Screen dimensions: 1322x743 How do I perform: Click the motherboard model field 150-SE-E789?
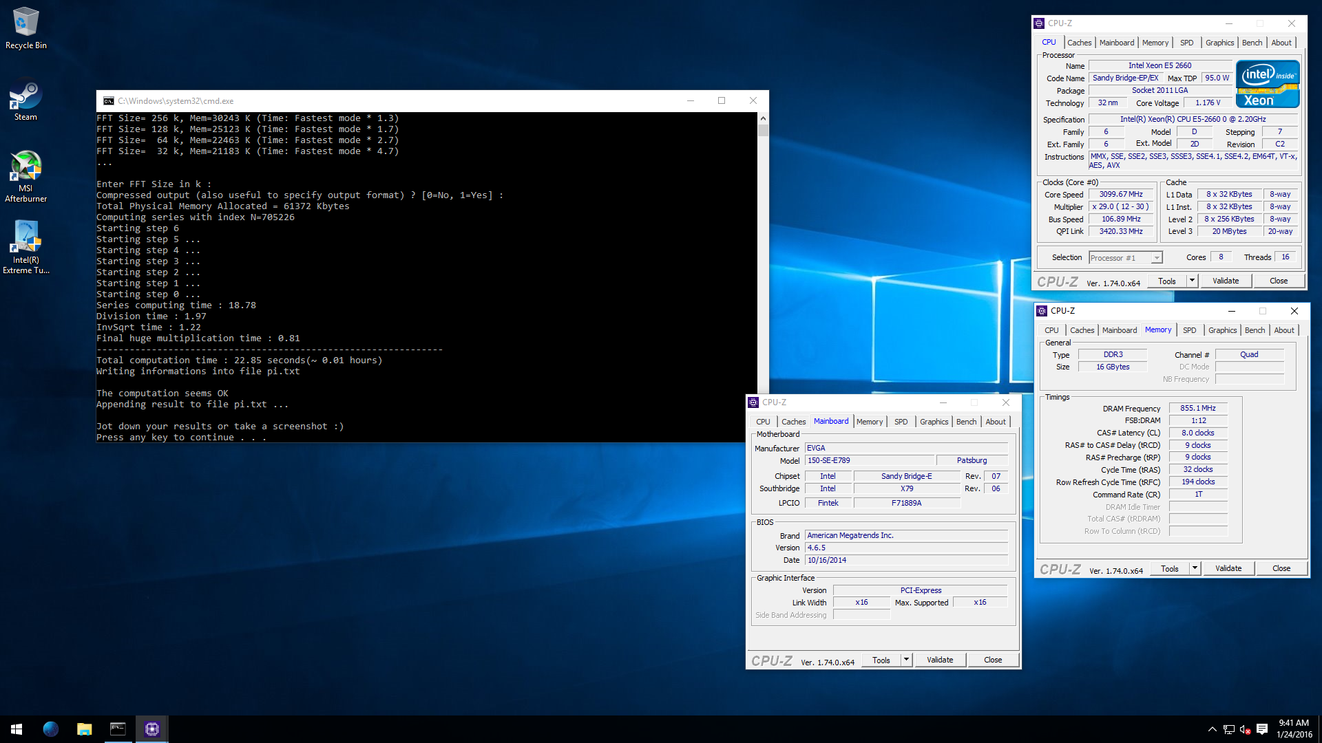[x=869, y=461]
